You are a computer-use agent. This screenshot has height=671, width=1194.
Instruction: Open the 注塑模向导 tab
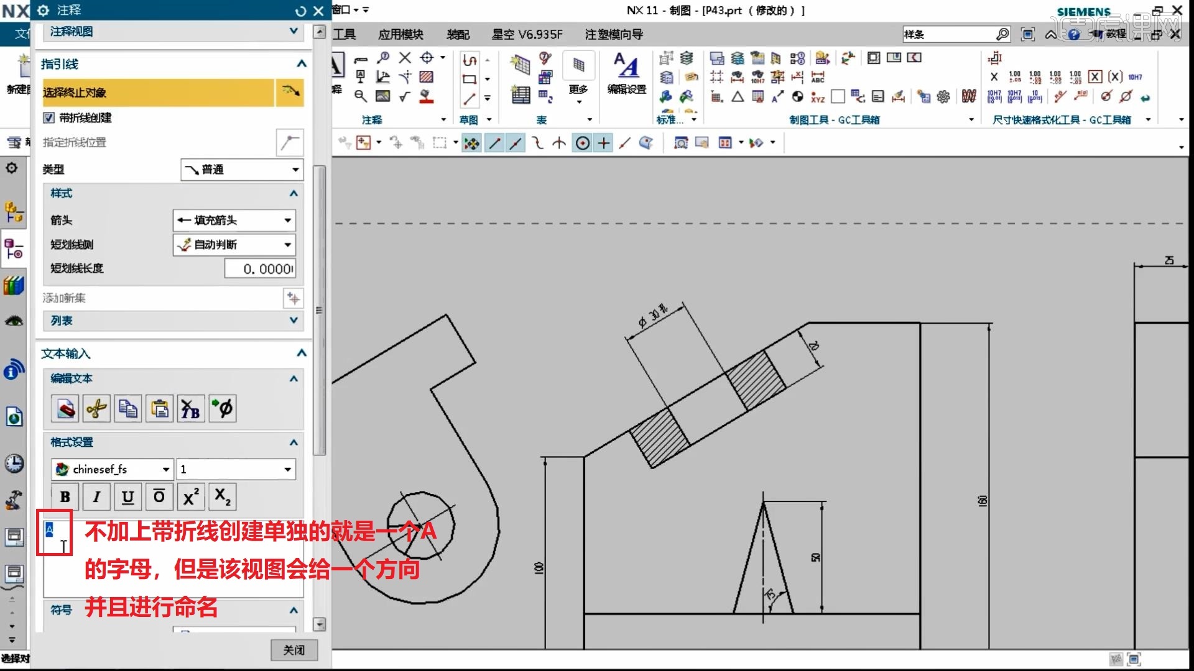click(x=614, y=34)
